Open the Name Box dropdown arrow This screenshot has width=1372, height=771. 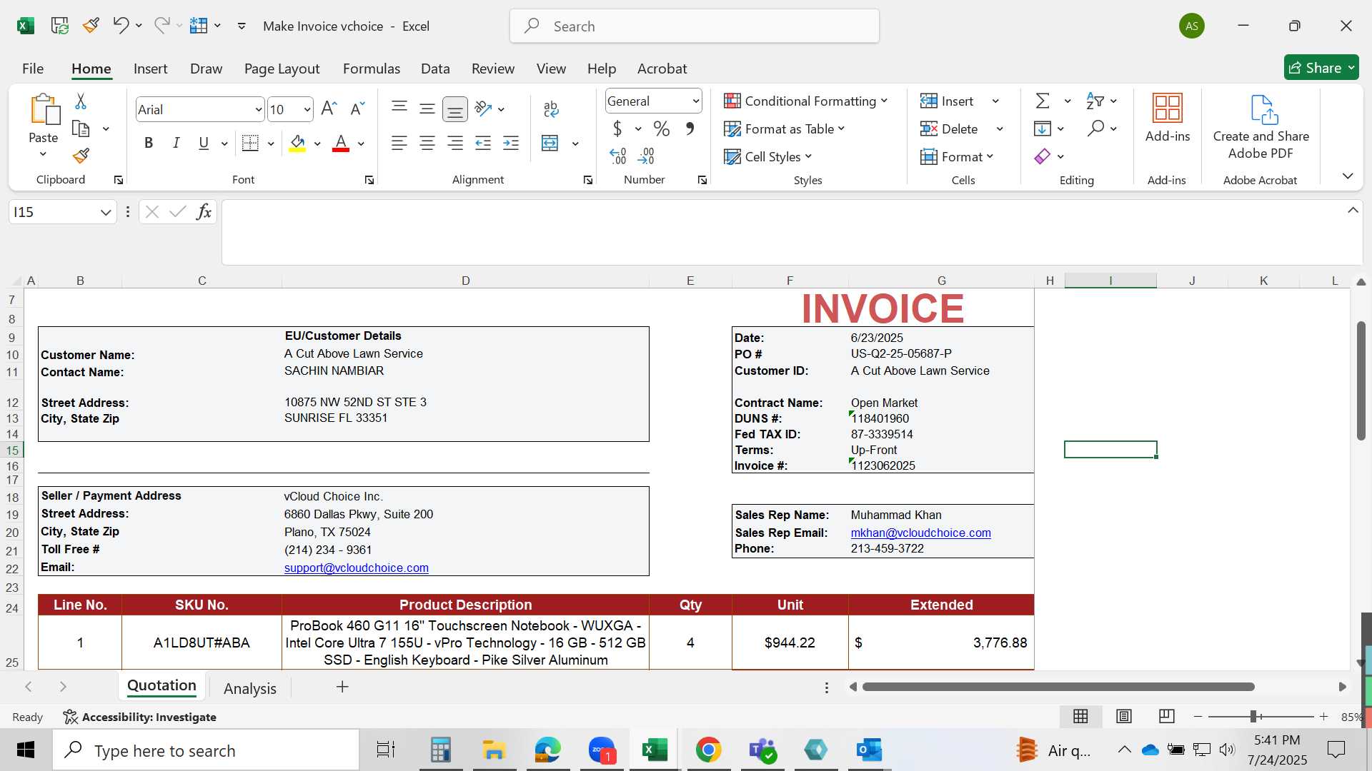tap(106, 212)
